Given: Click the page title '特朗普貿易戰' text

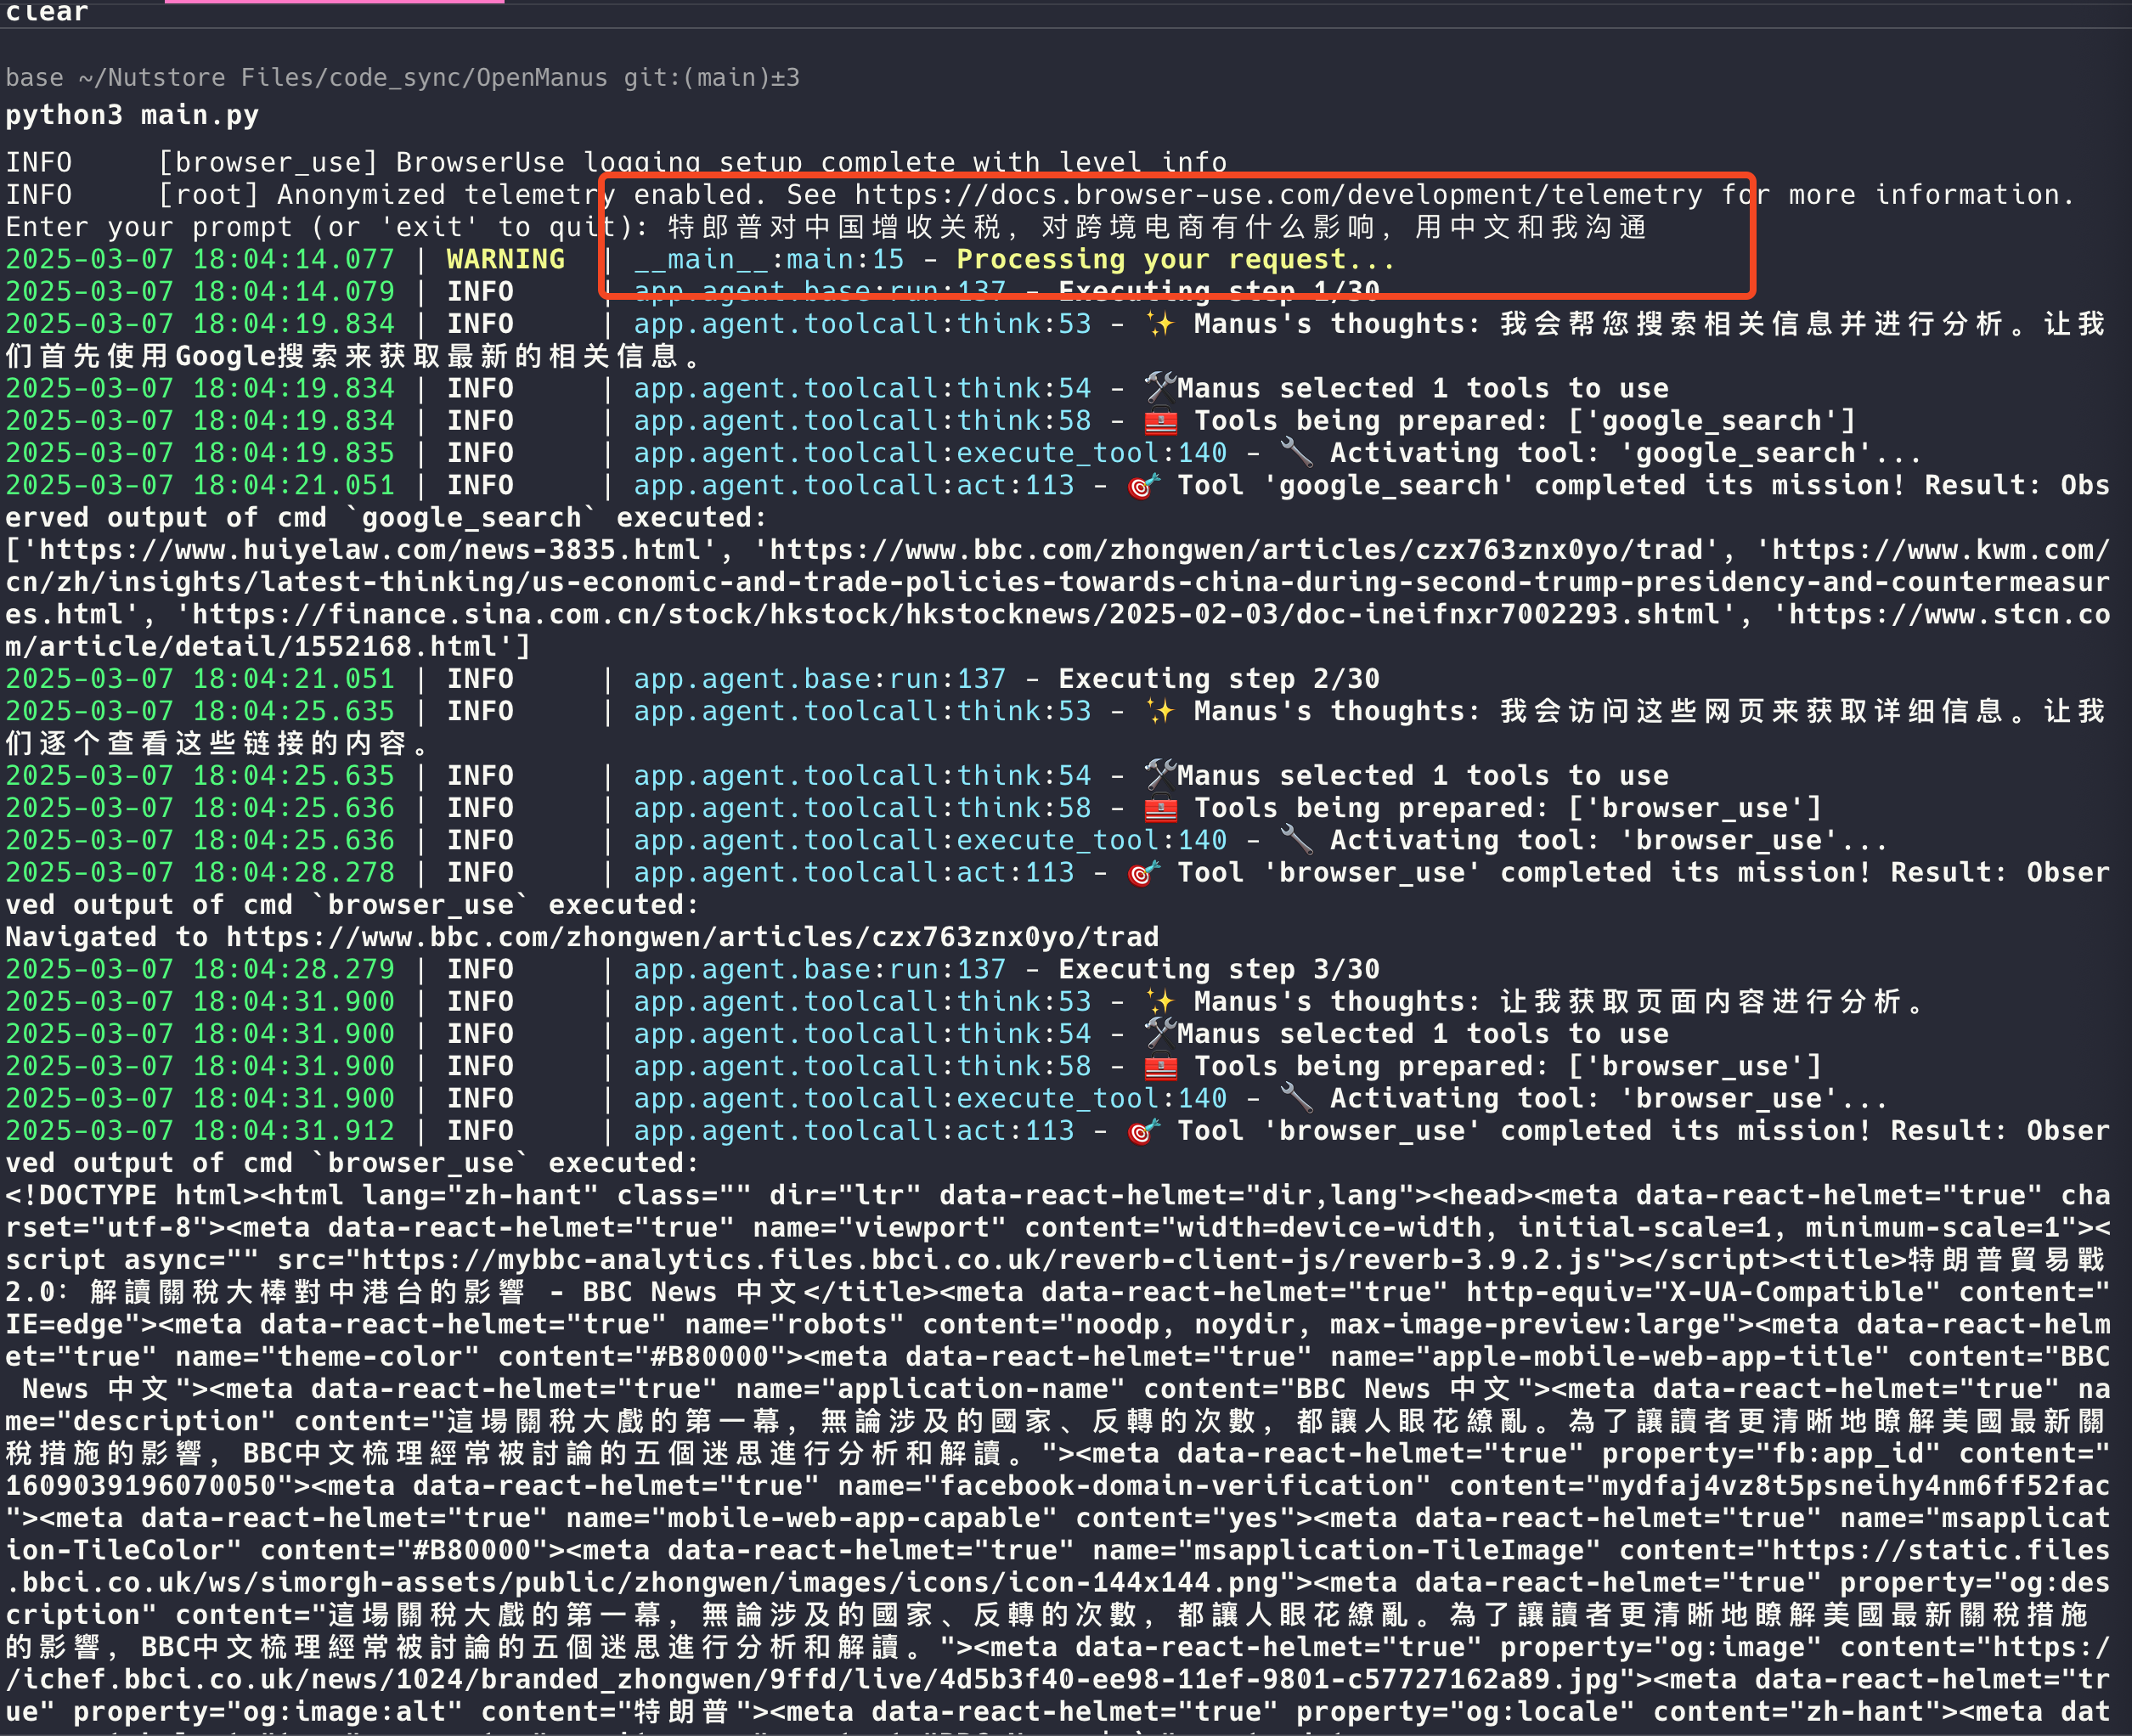Looking at the screenshot, I should tap(2008, 1260).
